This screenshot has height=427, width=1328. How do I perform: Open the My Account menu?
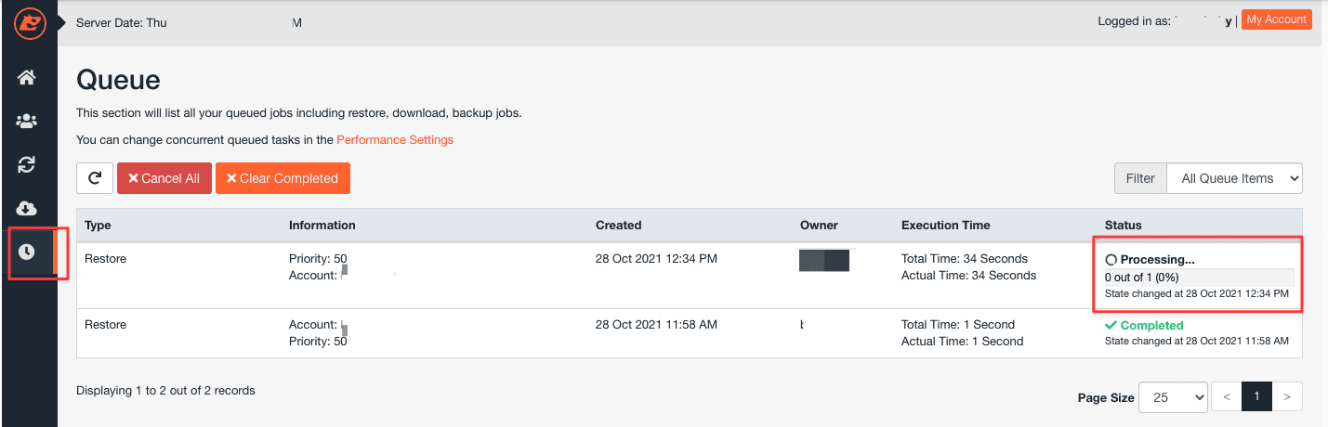coord(1276,20)
